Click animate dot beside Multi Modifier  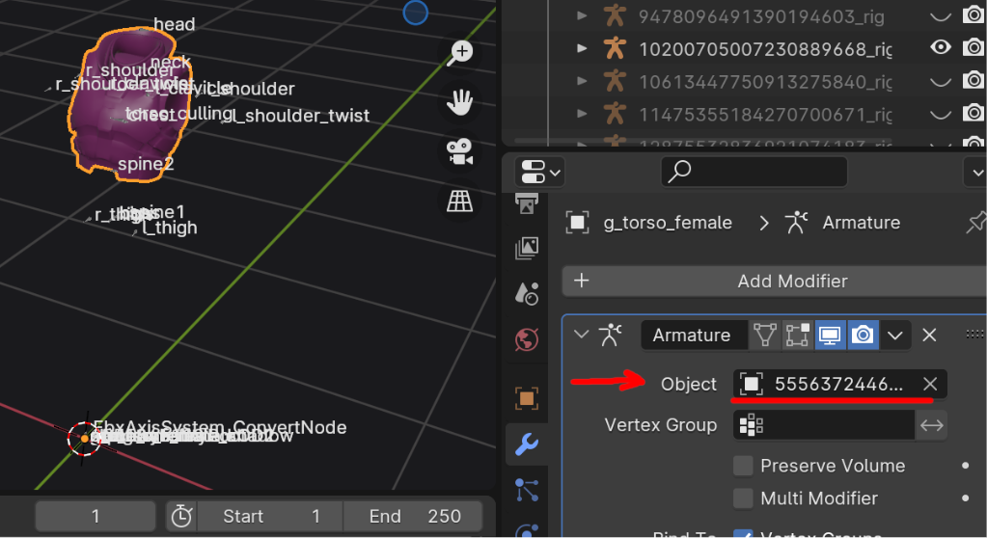(965, 498)
